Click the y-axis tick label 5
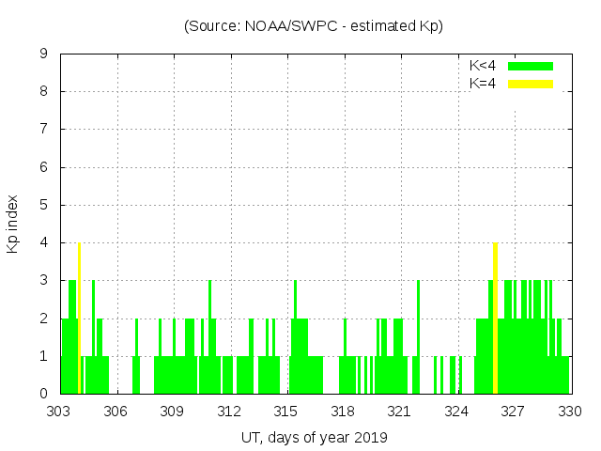 point(43,205)
